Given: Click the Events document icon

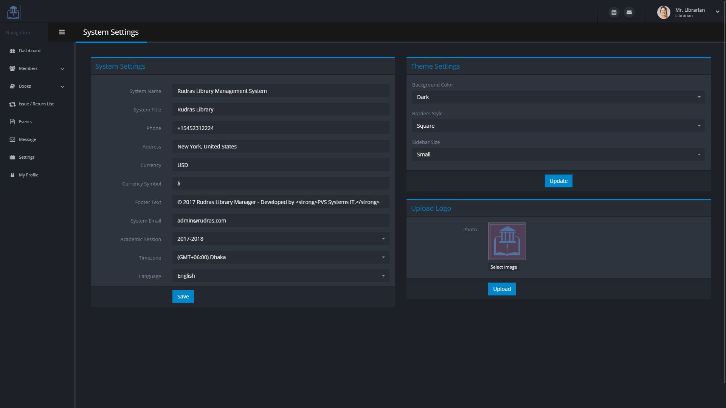Looking at the screenshot, I should point(12,122).
